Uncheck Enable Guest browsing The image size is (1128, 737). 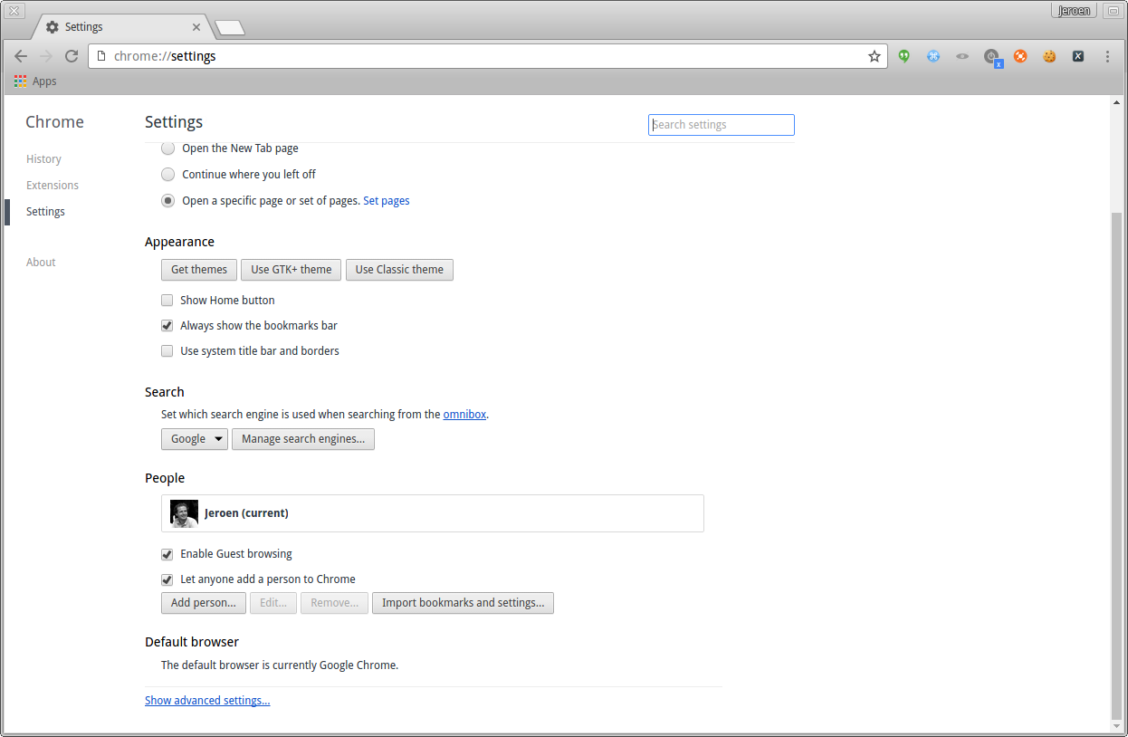point(167,554)
